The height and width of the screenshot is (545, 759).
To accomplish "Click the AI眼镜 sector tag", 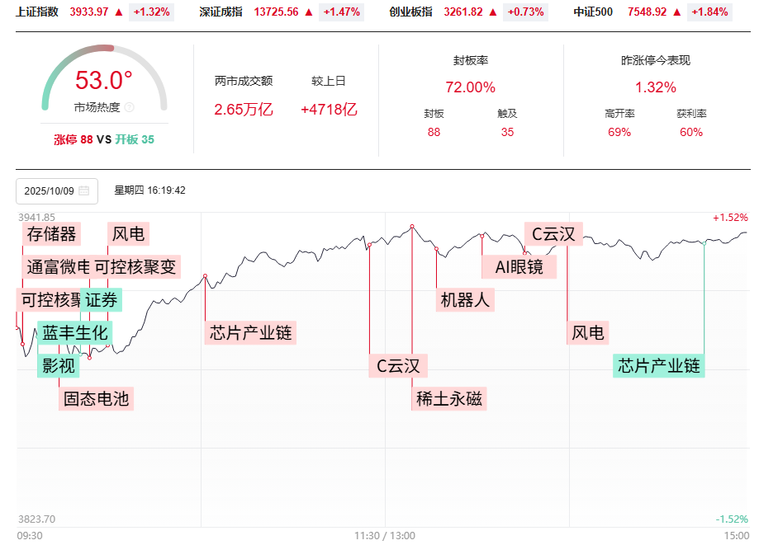I will click(519, 267).
